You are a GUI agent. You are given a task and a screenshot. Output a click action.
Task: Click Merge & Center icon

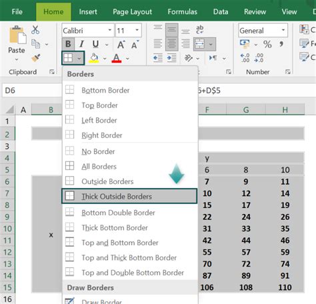[x=199, y=44]
